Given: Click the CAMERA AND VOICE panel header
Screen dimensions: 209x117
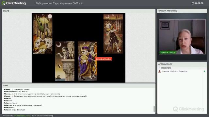Looking at the screenshot, I should click(182, 11).
